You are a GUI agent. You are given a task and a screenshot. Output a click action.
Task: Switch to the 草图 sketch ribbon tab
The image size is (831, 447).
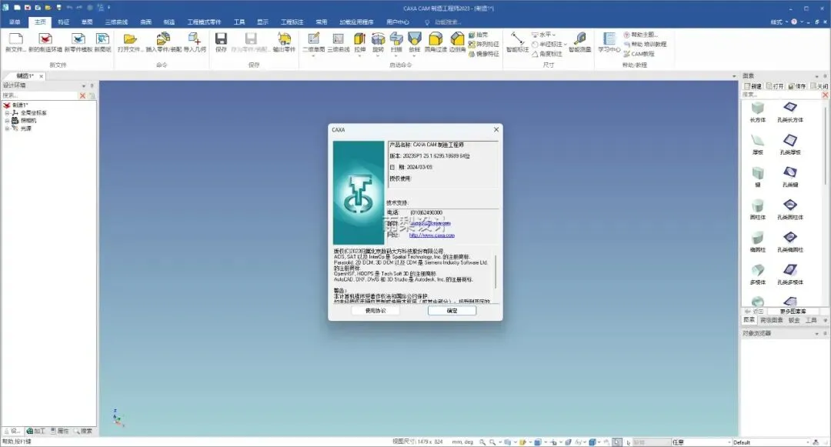tap(87, 22)
